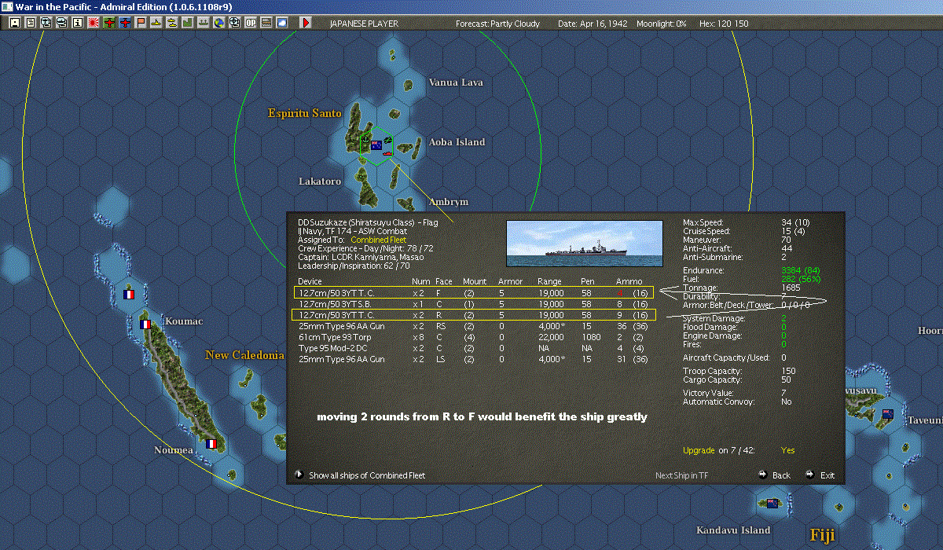The width and height of the screenshot is (943, 550).
Task: Click the 'Troop Capacity' value 150
Action: point(789,371)
